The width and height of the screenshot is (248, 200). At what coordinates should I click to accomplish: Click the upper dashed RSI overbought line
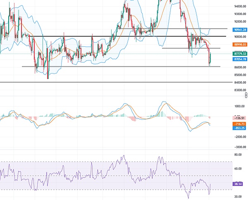point(124,162)
